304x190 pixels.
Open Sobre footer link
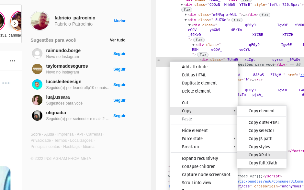pos(36,134)
